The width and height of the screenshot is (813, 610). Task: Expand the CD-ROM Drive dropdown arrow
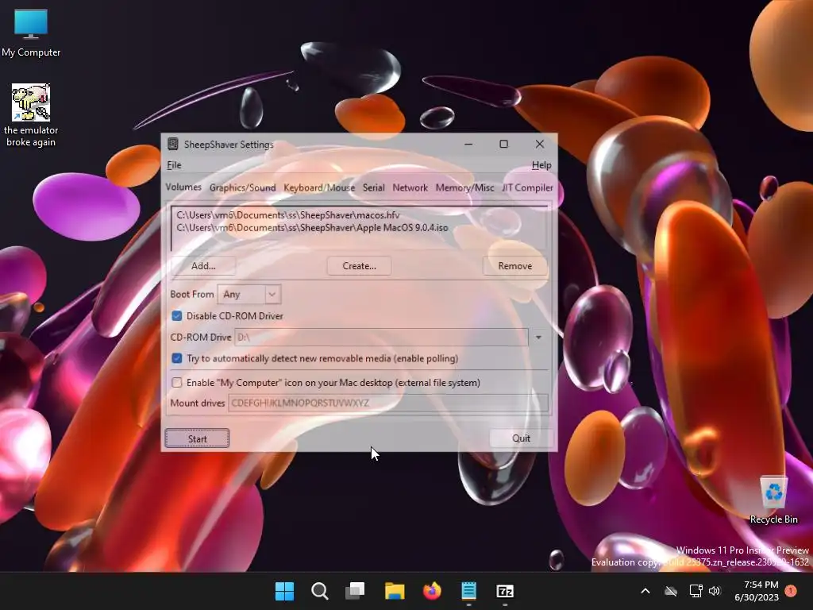pos(538,337)
